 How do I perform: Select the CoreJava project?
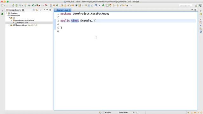[x=14, y=13]
